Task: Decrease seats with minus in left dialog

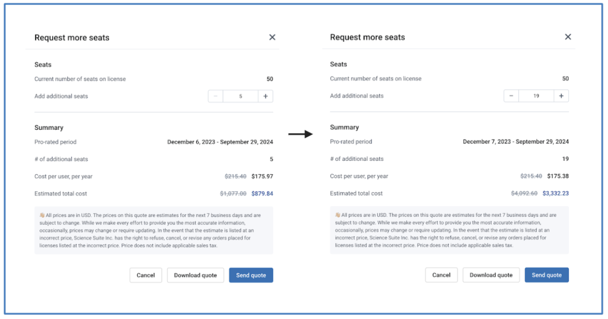Action: click(215, 96)
